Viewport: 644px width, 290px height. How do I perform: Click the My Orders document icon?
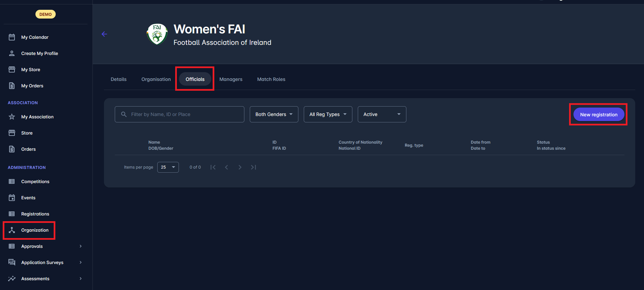point(12,86)
